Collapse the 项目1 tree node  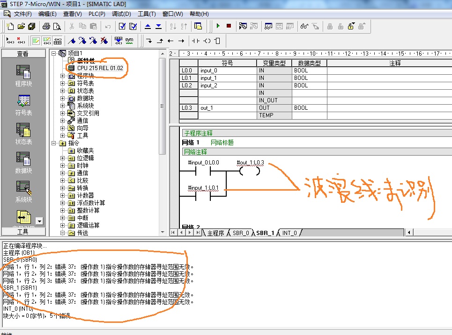coord(53,53)
